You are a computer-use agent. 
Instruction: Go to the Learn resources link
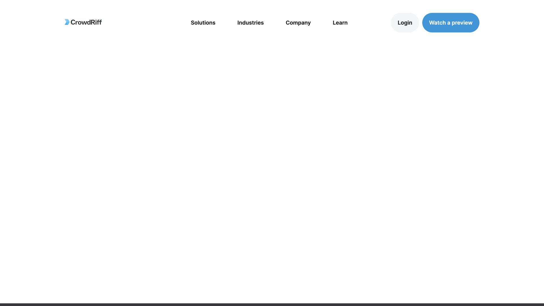coord(340,23)
